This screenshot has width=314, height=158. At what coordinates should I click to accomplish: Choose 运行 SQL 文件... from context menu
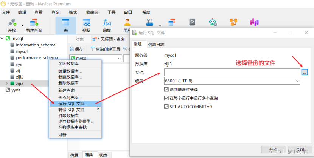[x=75, y=104]
